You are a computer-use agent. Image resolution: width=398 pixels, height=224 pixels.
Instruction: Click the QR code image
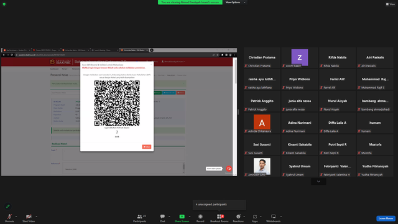[117, 103]
